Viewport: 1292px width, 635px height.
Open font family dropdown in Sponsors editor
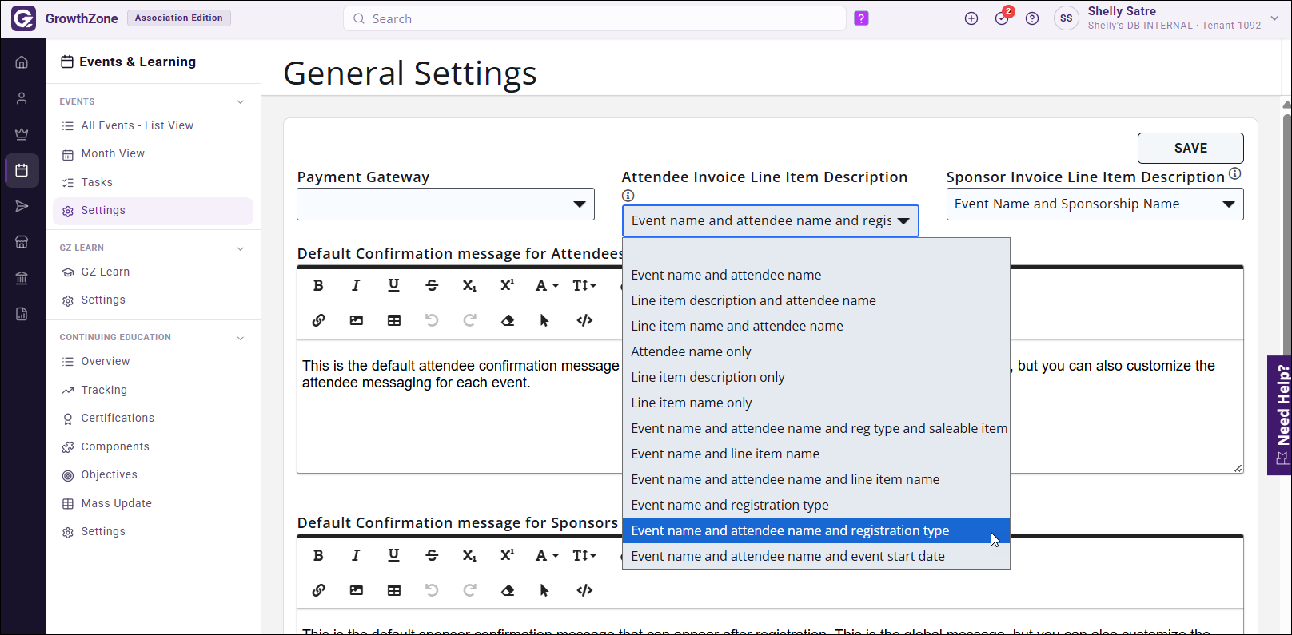[x=547, y=555]
